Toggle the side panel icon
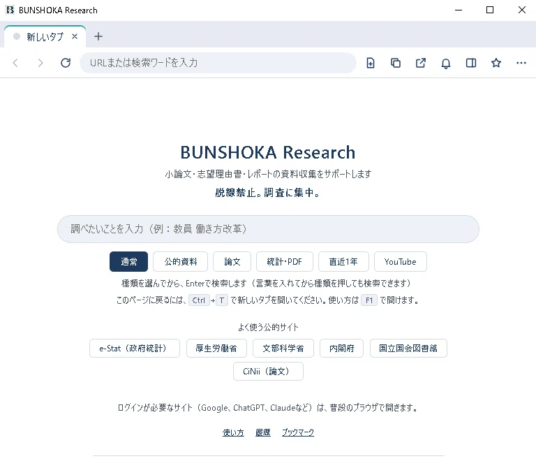 [471, 63]
